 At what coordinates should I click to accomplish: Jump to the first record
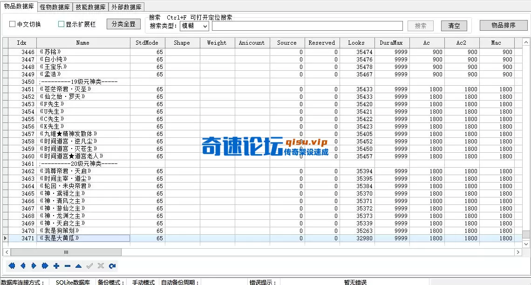tap(12, 265)
